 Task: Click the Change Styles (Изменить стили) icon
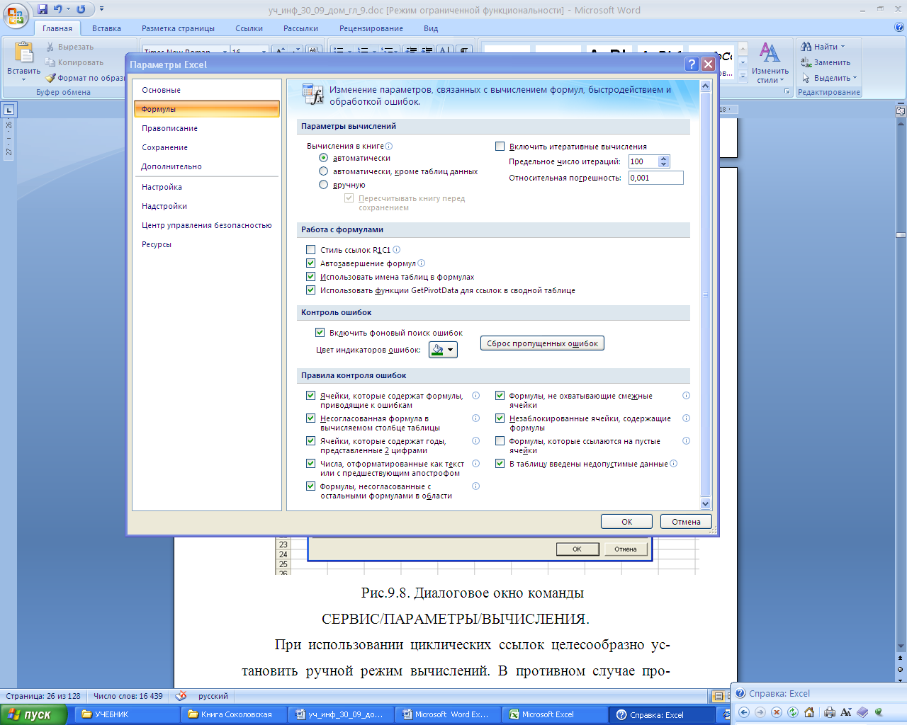point(769,52)
